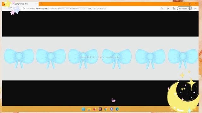
Task: Open the screen recorder app in taskbar
Action: coord(100,109)
